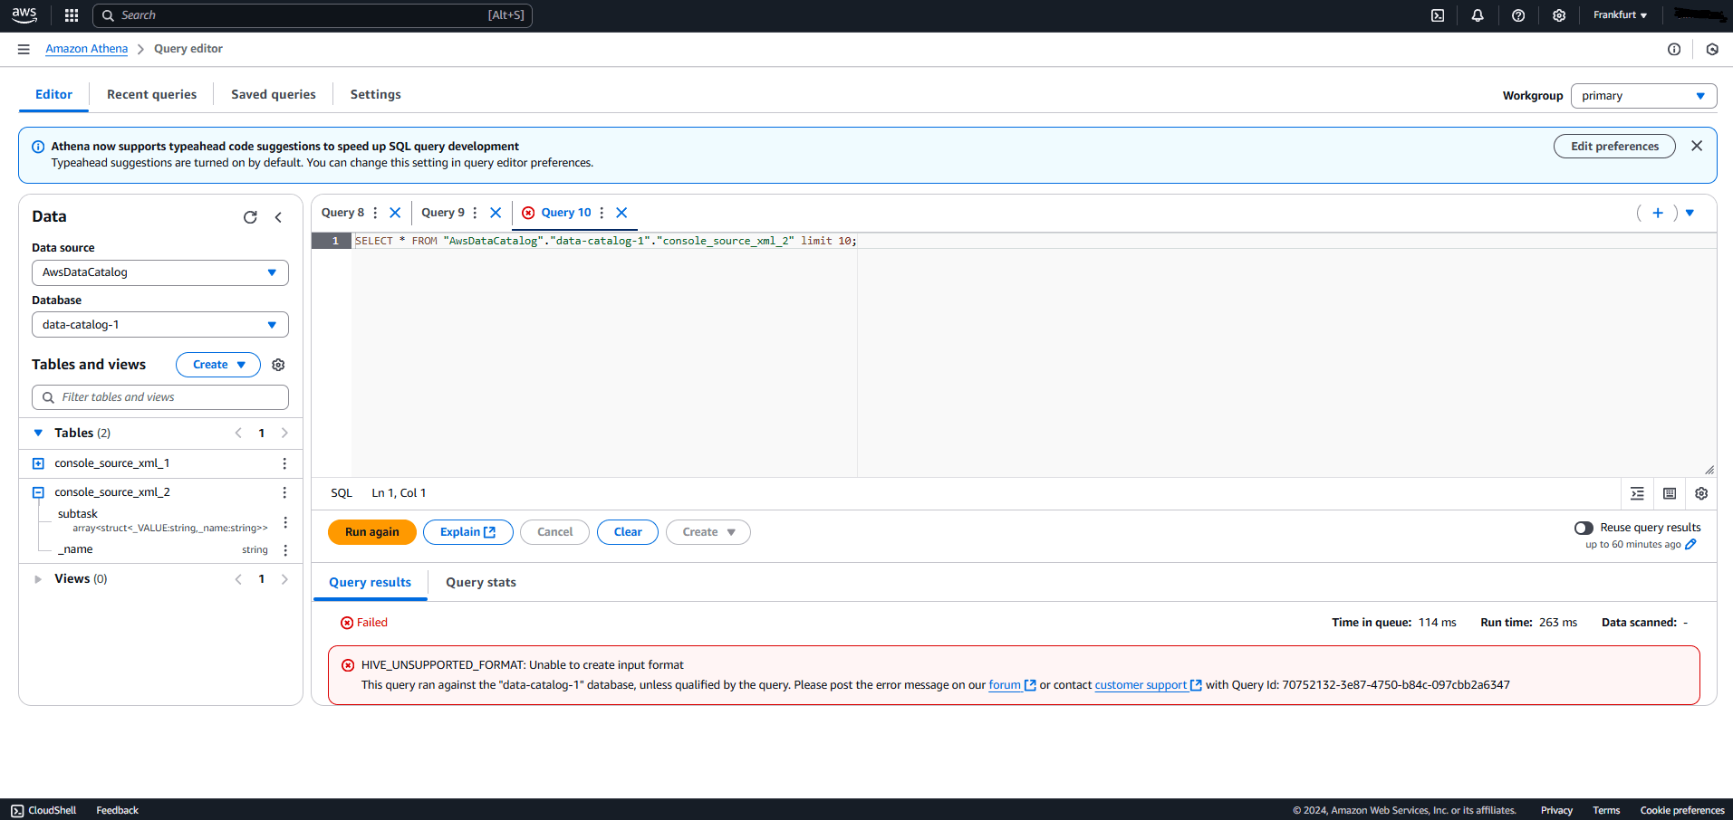Image resolution: width=1733 pixels, height=820 pixels.
Task: Open the Create dropdown below editor
Action: [708, 532]
